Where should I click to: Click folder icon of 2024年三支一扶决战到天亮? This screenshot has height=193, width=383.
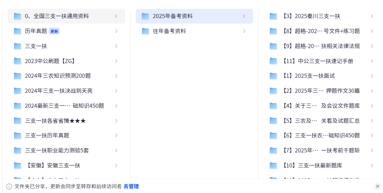pyautogui.click(x=18, y=91)
